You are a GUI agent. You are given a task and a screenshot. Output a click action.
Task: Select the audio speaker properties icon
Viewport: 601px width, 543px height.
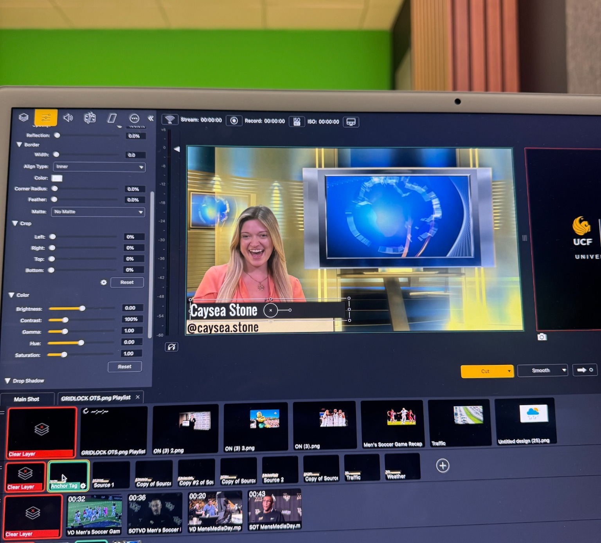(x=68, y=117)
